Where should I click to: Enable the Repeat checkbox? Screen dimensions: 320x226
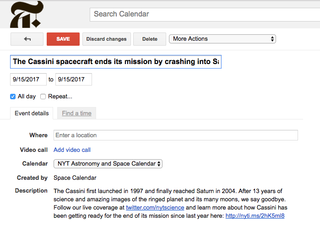43,97
